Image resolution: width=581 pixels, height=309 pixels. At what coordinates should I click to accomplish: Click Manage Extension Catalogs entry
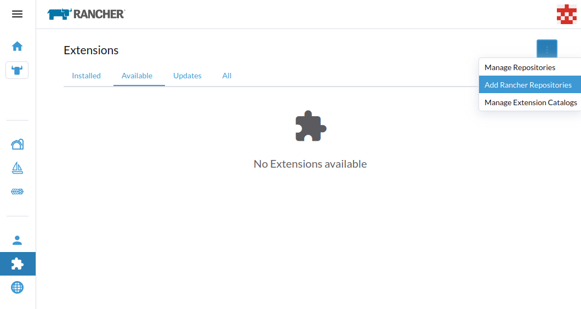point(530,102)
